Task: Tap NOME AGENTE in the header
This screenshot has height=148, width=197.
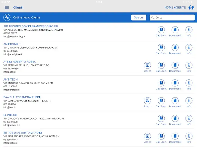Action: pos(175,7)
